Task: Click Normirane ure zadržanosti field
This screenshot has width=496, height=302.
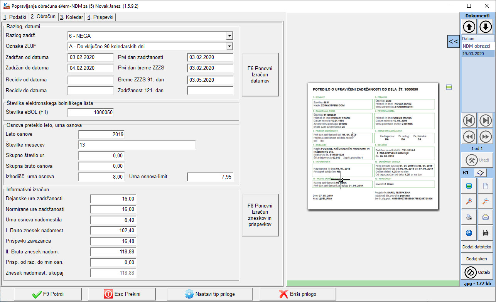Action: (113, 209)
